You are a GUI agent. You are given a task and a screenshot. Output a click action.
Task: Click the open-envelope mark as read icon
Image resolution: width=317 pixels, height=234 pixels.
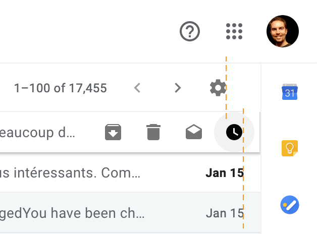point(194,132)
